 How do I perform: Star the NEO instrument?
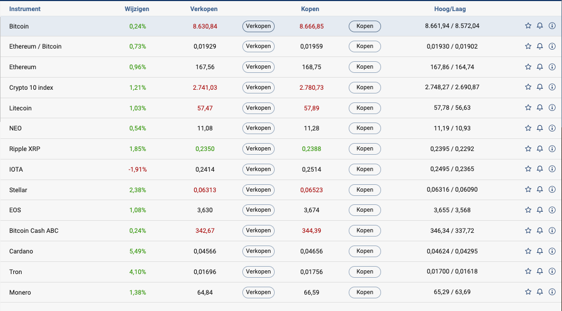(528, 128)
